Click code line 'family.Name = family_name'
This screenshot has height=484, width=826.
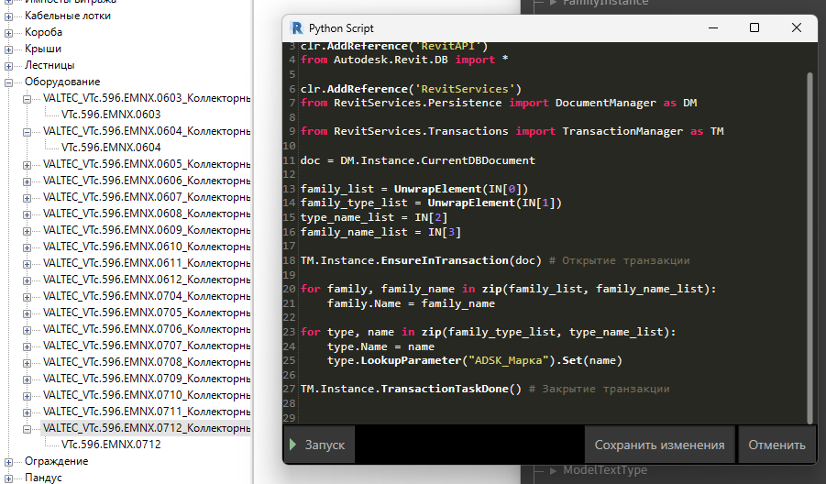pos(411,303)
